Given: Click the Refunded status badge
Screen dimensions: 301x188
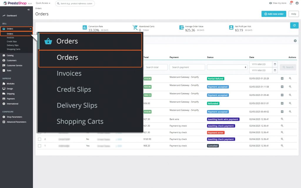Looking at the screenshot, I should [x=213, y=103].
